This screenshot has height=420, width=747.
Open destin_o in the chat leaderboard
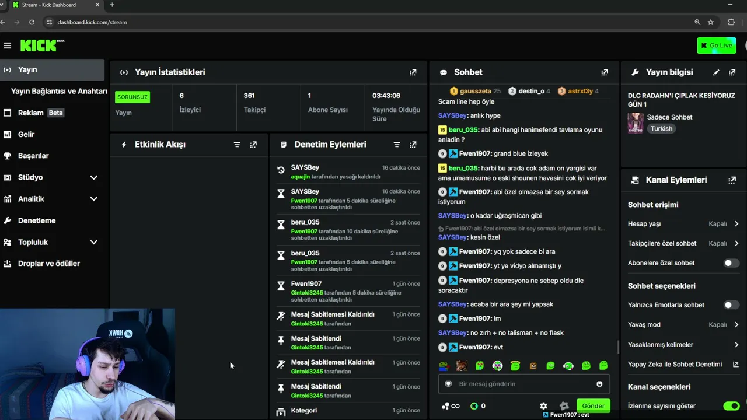[x=529, y=91]
